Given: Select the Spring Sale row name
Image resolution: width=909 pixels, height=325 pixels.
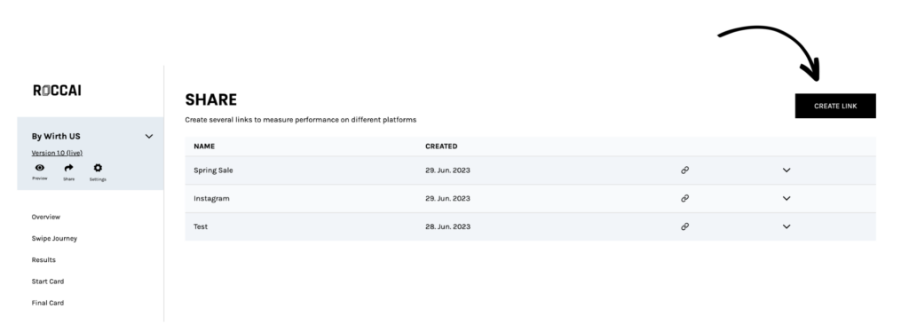Looking at the screenshot, I should 213,170.
